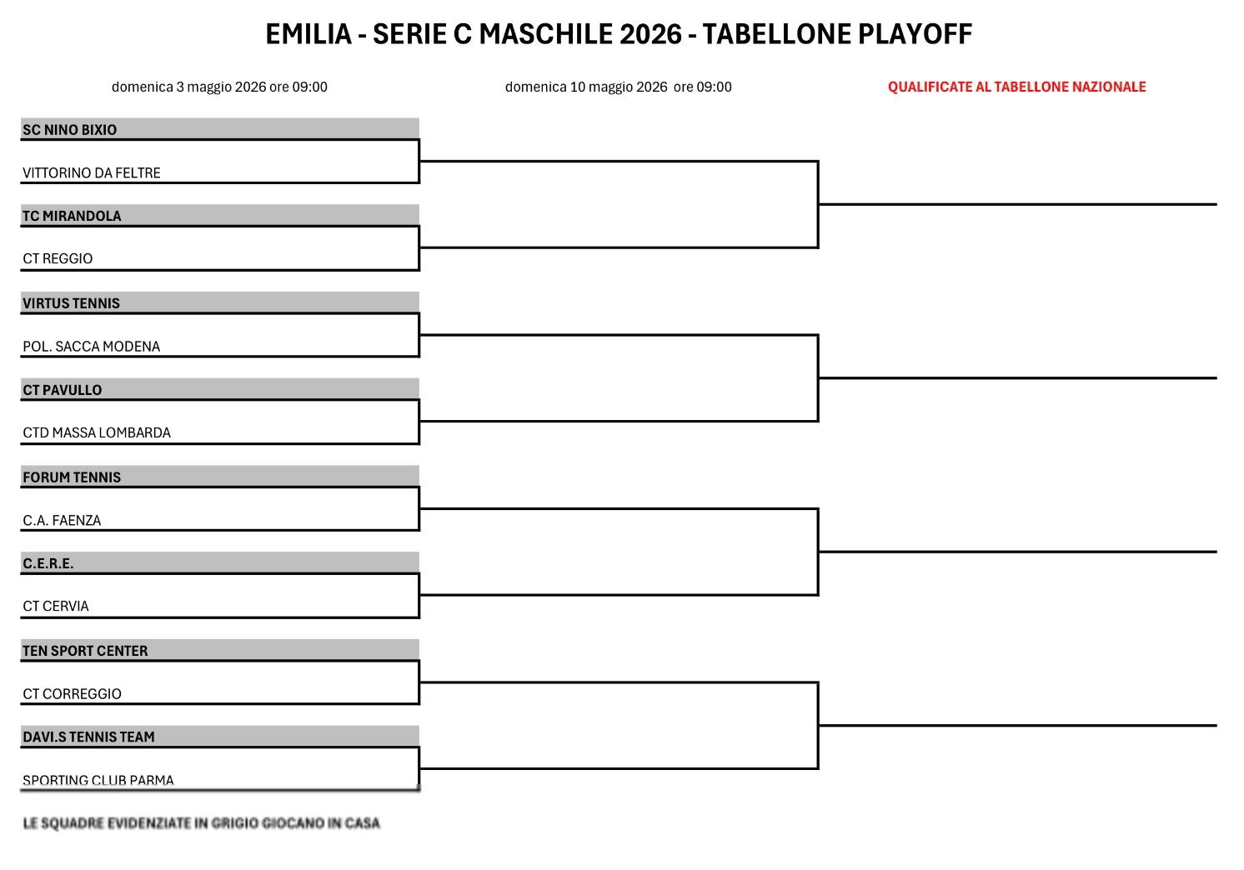Click the EMILIA SERIE C MASCHILE title
Image resolution: width=1244 pixels, height=870 pixels.
tap(619, 34)
